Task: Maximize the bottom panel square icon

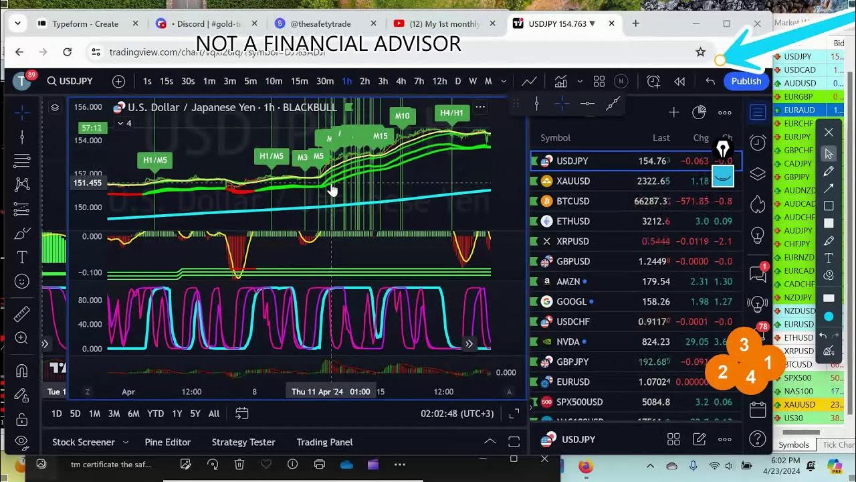Action: pyautogui.click(x=514, y=442)
